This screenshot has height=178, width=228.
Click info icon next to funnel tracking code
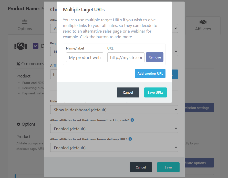132,120
